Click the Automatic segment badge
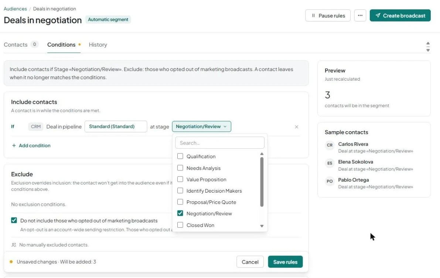 (108, 19)
